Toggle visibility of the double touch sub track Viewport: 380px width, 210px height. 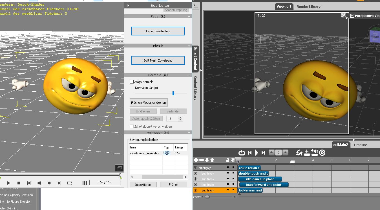[233, 173]
